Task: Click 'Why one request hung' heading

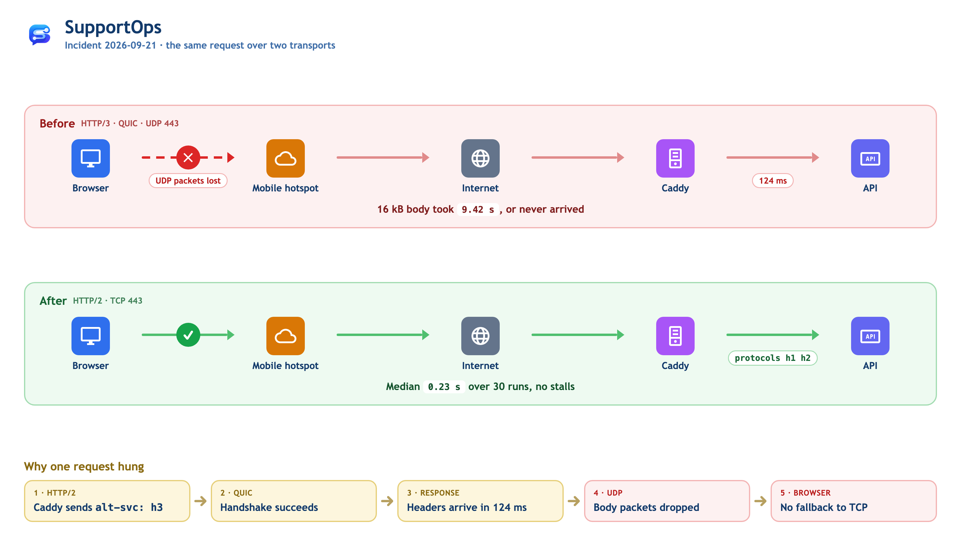Action: 84,466
